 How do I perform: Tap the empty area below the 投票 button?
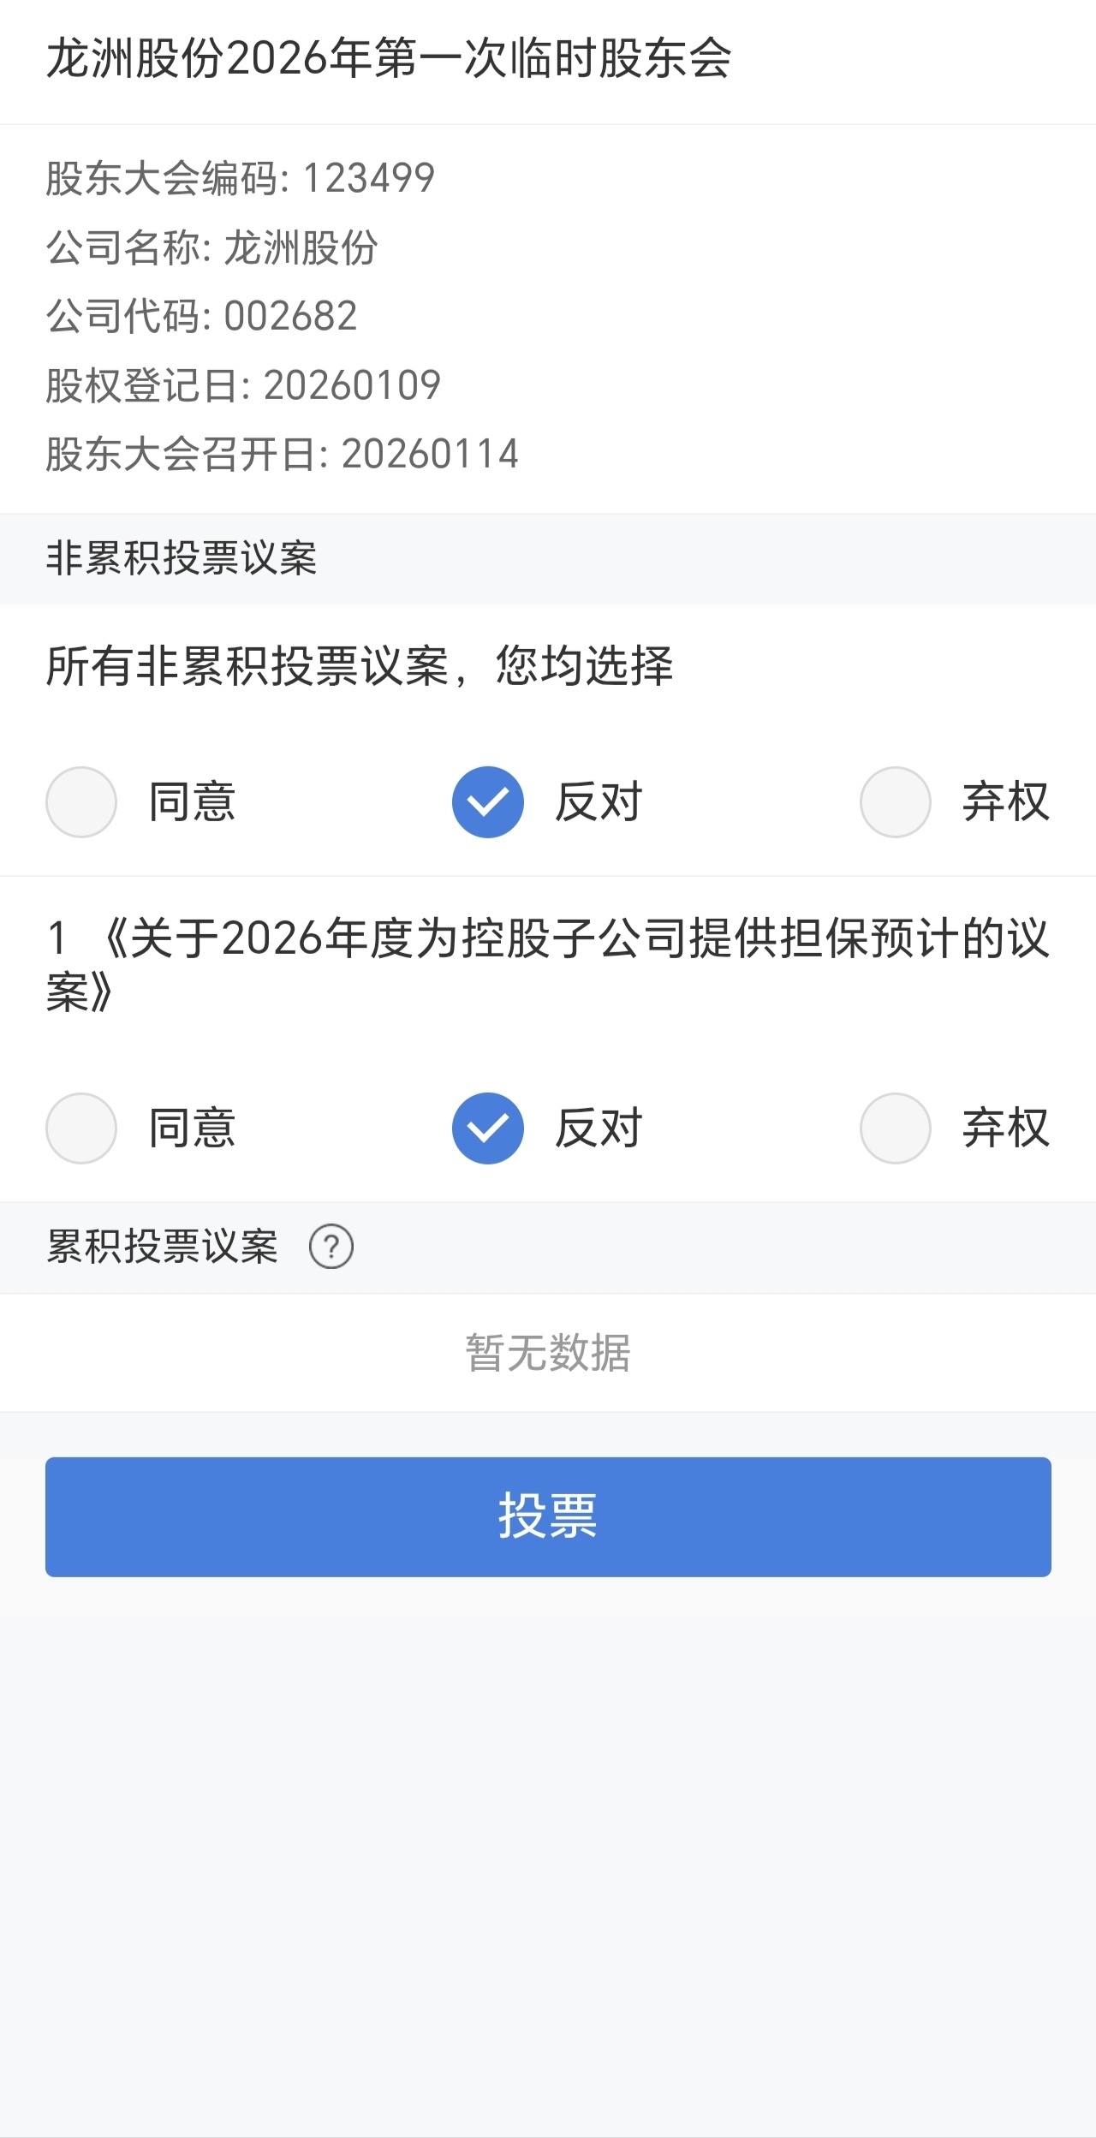[x=548, y=1841]
